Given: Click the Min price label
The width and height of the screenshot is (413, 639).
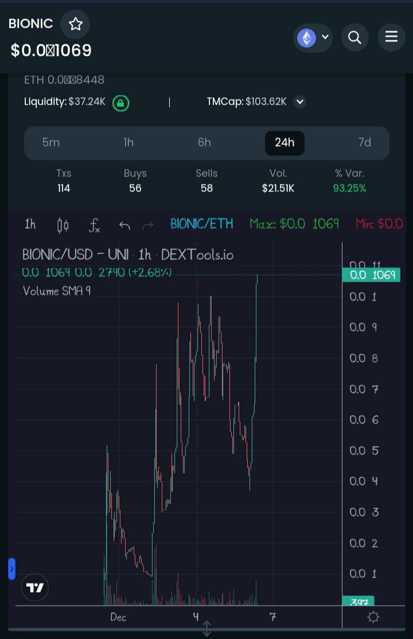Looking at the screenshot, I should tap(379, 224).
